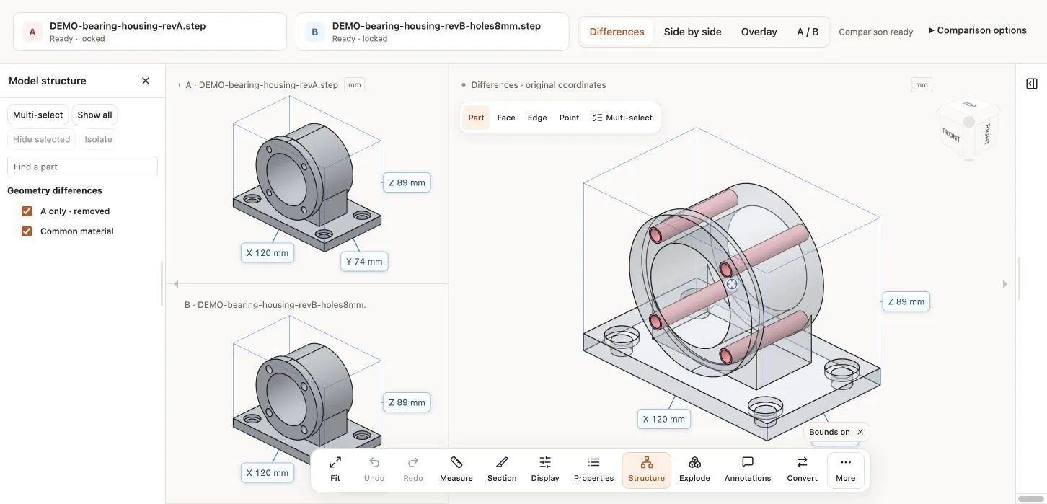Image resolution: width=1047 pixels, height=504 pixels.
Task: Click the Undo tool in the bottom toolbar
Action: click(374, 469)
